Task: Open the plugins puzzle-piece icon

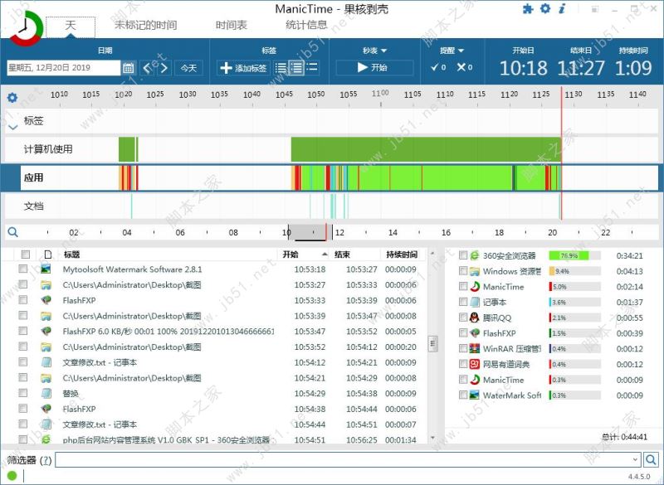Action: tap(528, 9)
